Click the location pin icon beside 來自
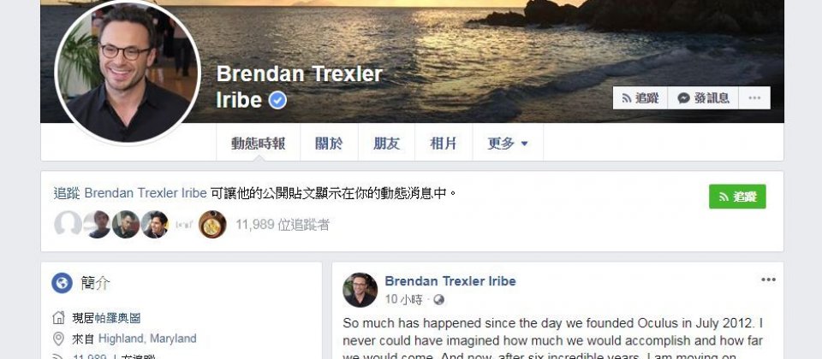822x359 pixels. click(59, 338)
